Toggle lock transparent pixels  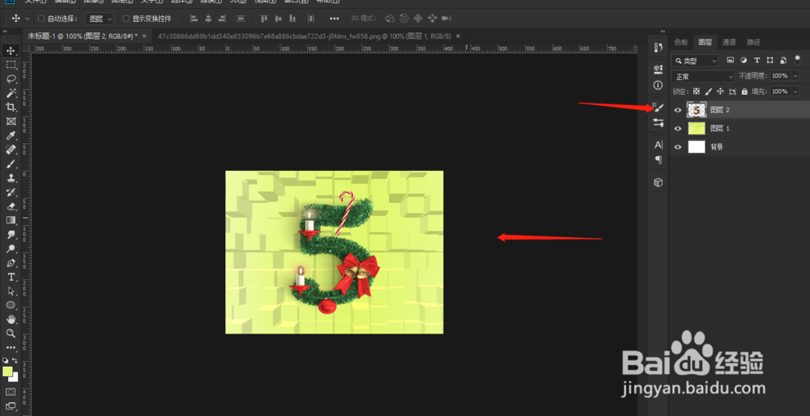pyautogui.click(x=697, y=91)
